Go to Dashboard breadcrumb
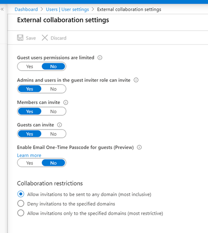This screenshot has height=233, width=208. 26,9
